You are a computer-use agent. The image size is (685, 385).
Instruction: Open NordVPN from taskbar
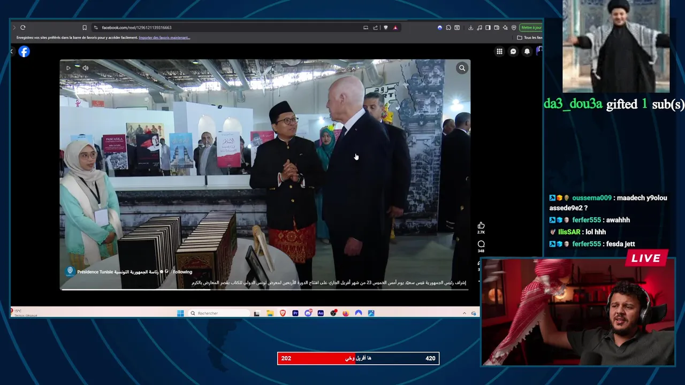tap(359, 313)
